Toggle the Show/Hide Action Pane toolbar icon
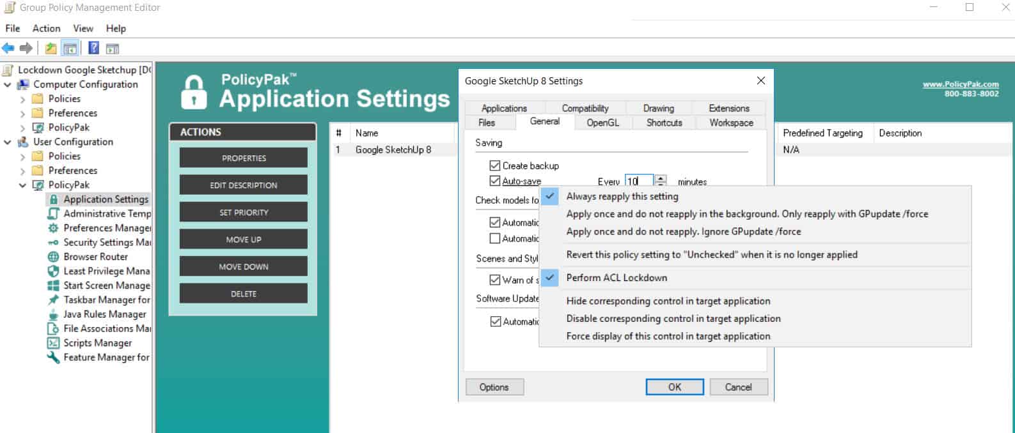The height and width of the screenshot is (433, 1015). pos(113,48)
